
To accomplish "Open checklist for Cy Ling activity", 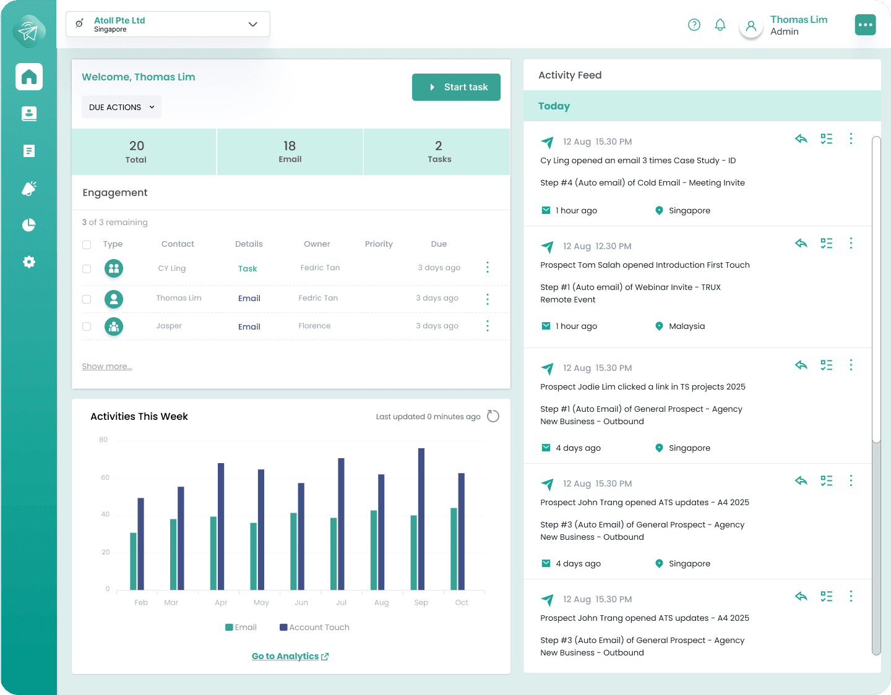I will [827, 139].
